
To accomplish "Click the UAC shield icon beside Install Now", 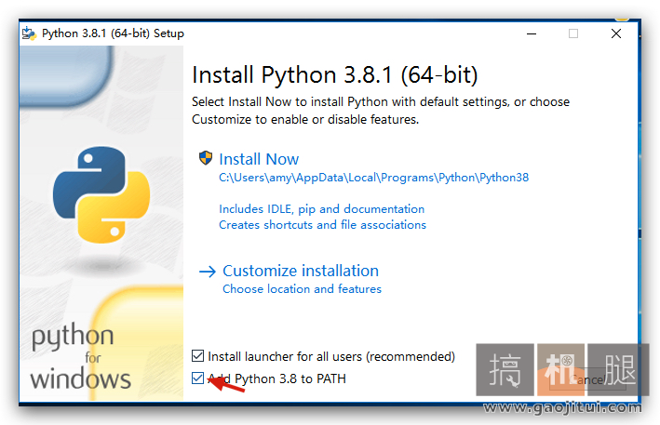I will pos(206,158).
